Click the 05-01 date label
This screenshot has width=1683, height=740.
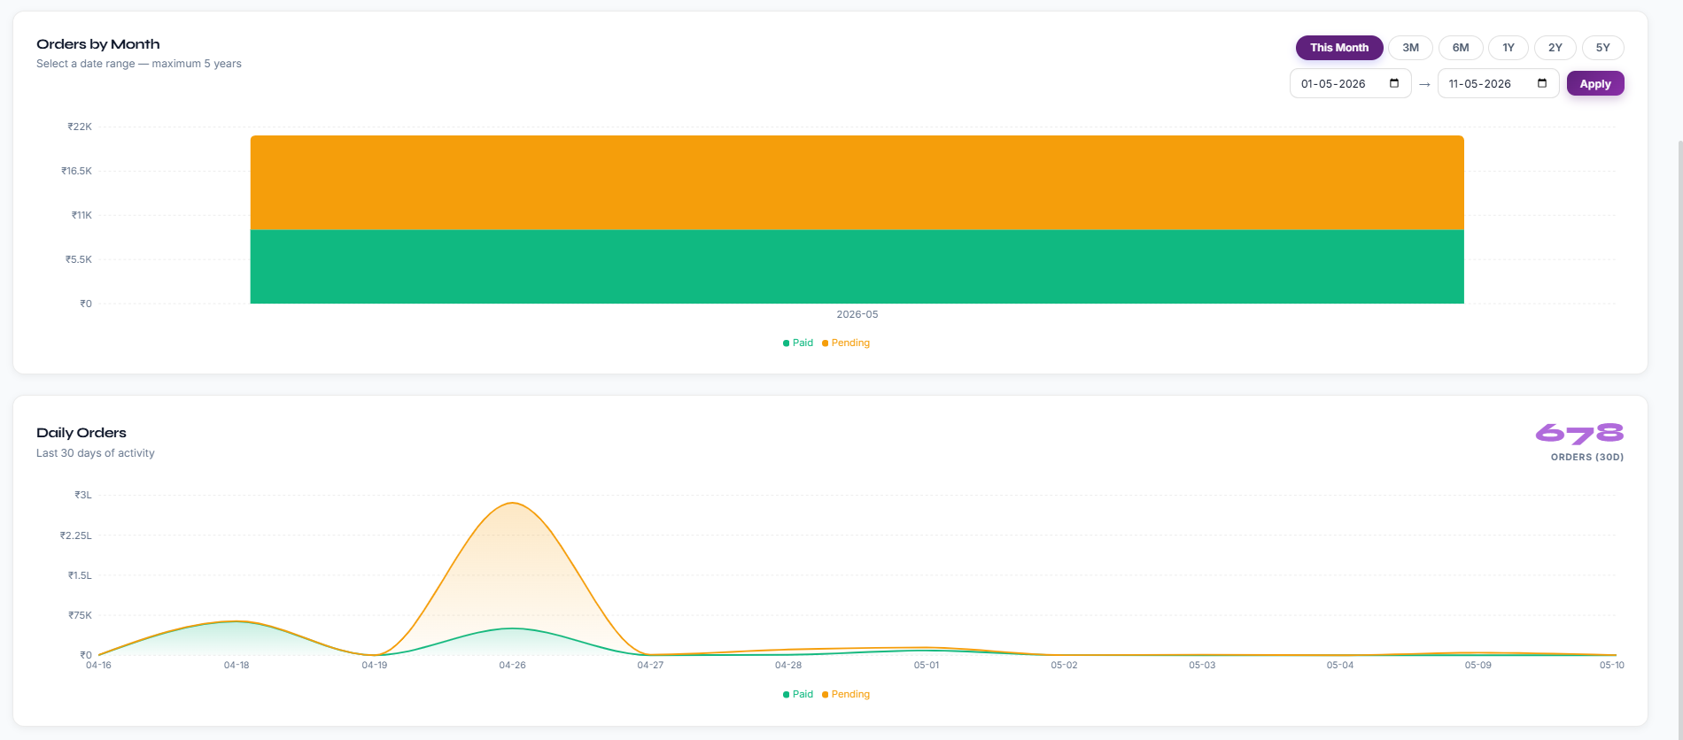[x=927, y=665]
